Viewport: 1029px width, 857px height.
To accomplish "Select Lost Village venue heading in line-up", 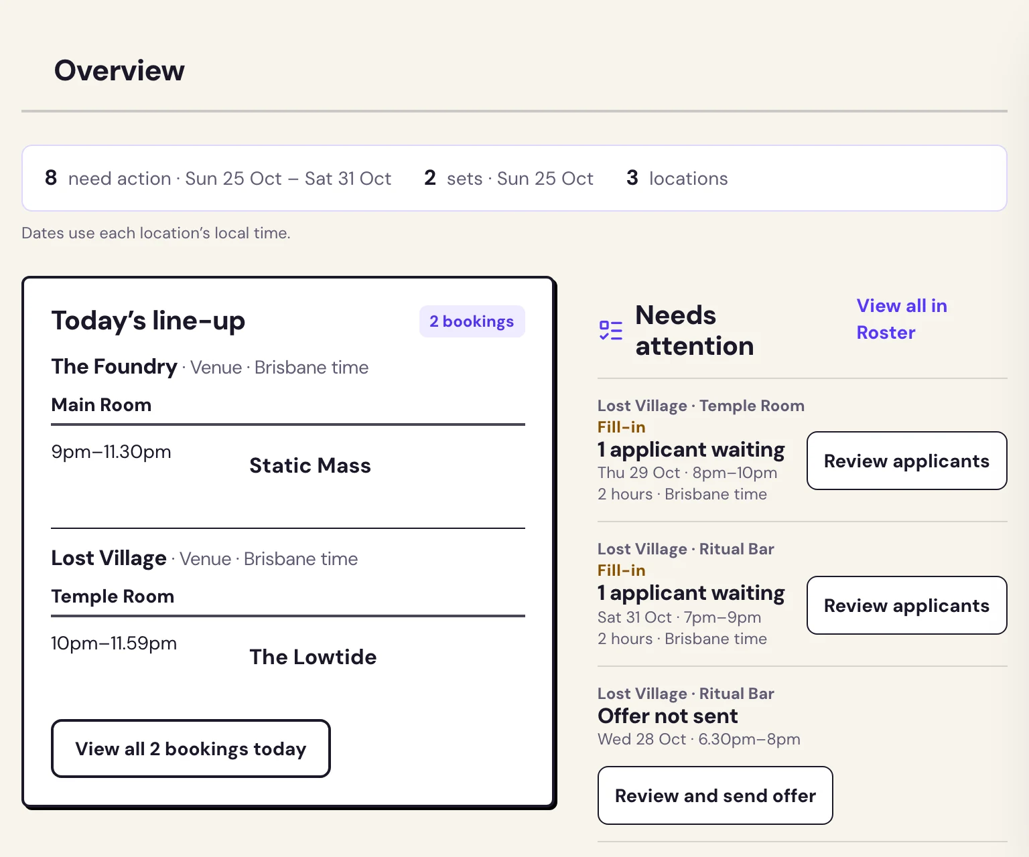I will pyautogui.click(x=109, y=558).
